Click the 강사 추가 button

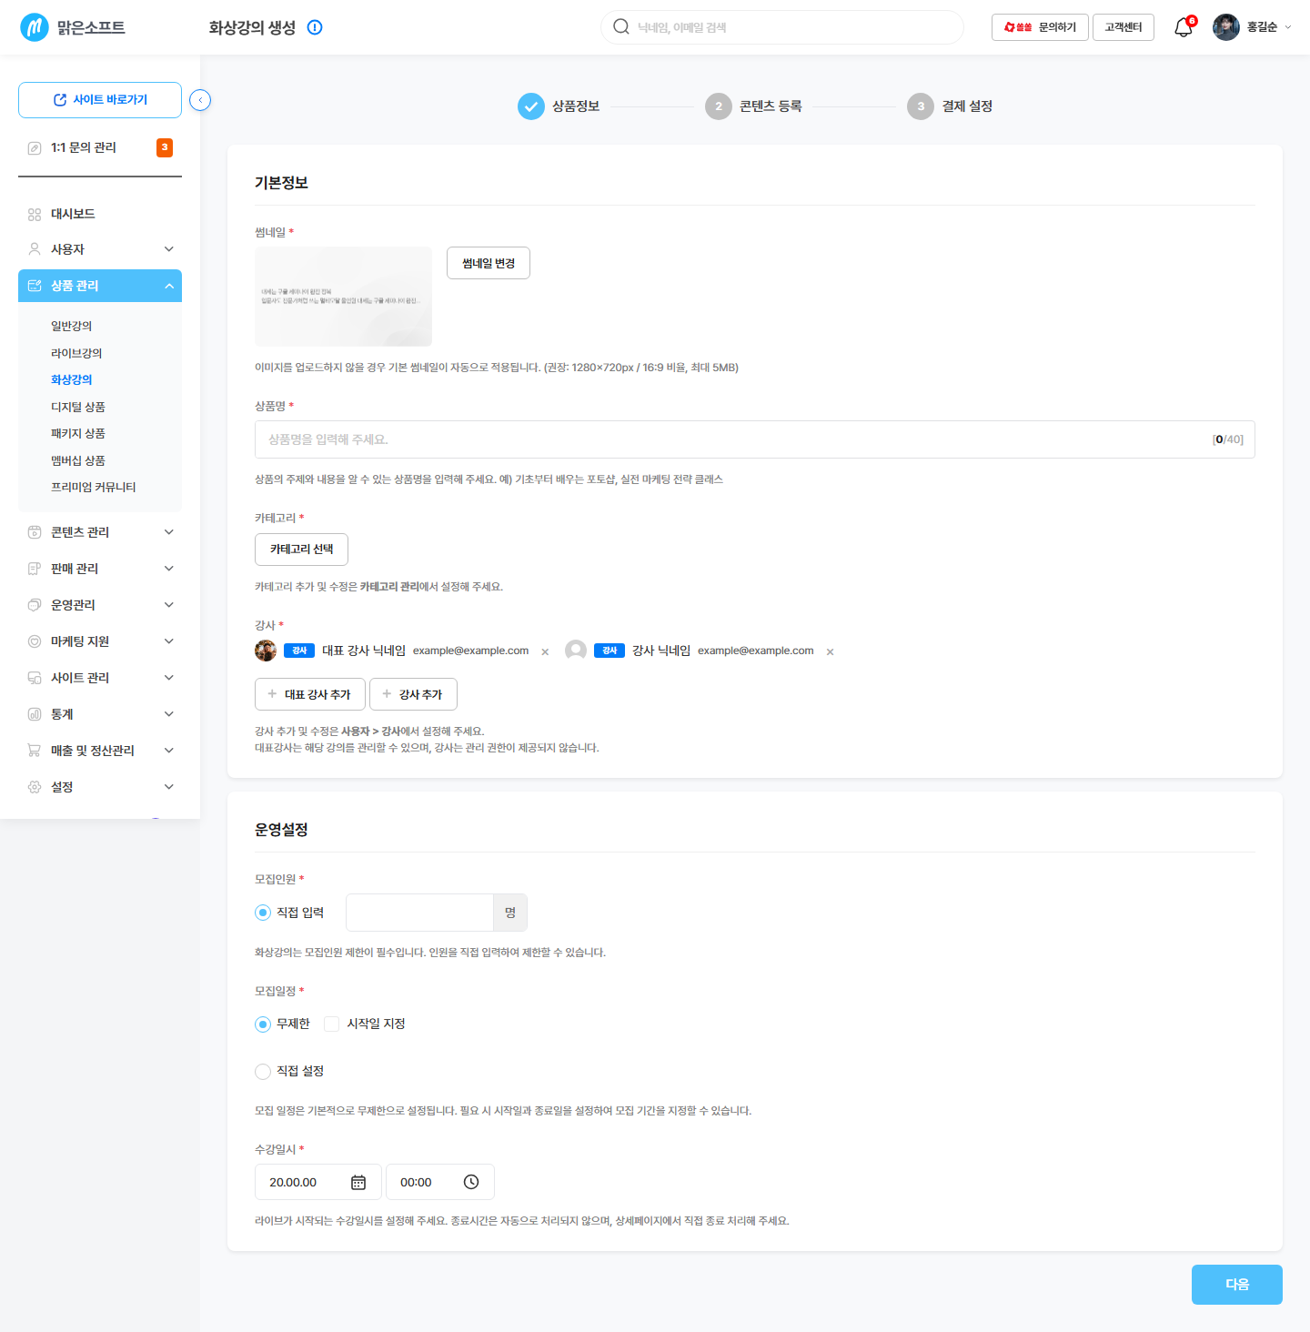coord(413,694)
